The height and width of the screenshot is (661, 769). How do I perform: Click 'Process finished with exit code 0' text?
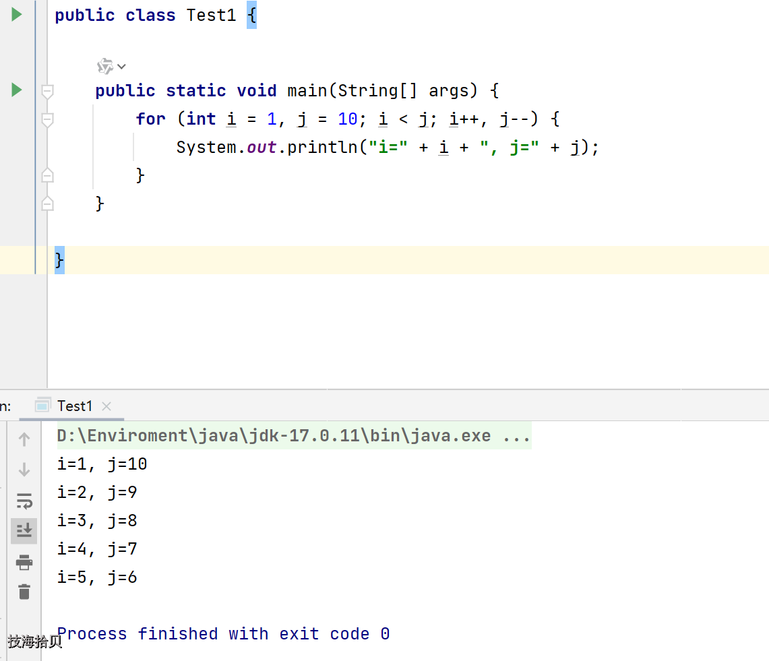(223, 633)
